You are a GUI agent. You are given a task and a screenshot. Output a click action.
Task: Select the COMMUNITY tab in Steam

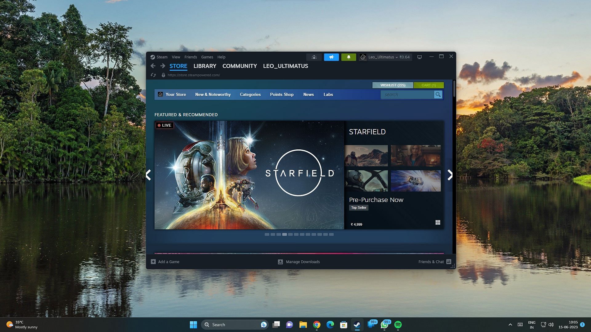240,66
